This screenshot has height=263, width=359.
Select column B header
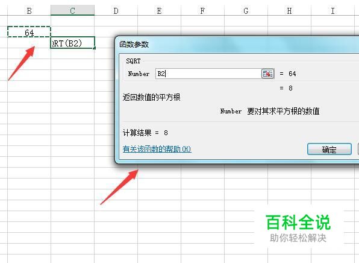29,10
